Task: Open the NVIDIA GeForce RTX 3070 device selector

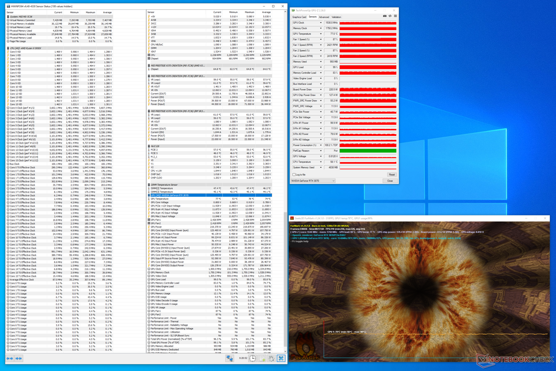Action: pyautogui.click(x=313, y=181)
